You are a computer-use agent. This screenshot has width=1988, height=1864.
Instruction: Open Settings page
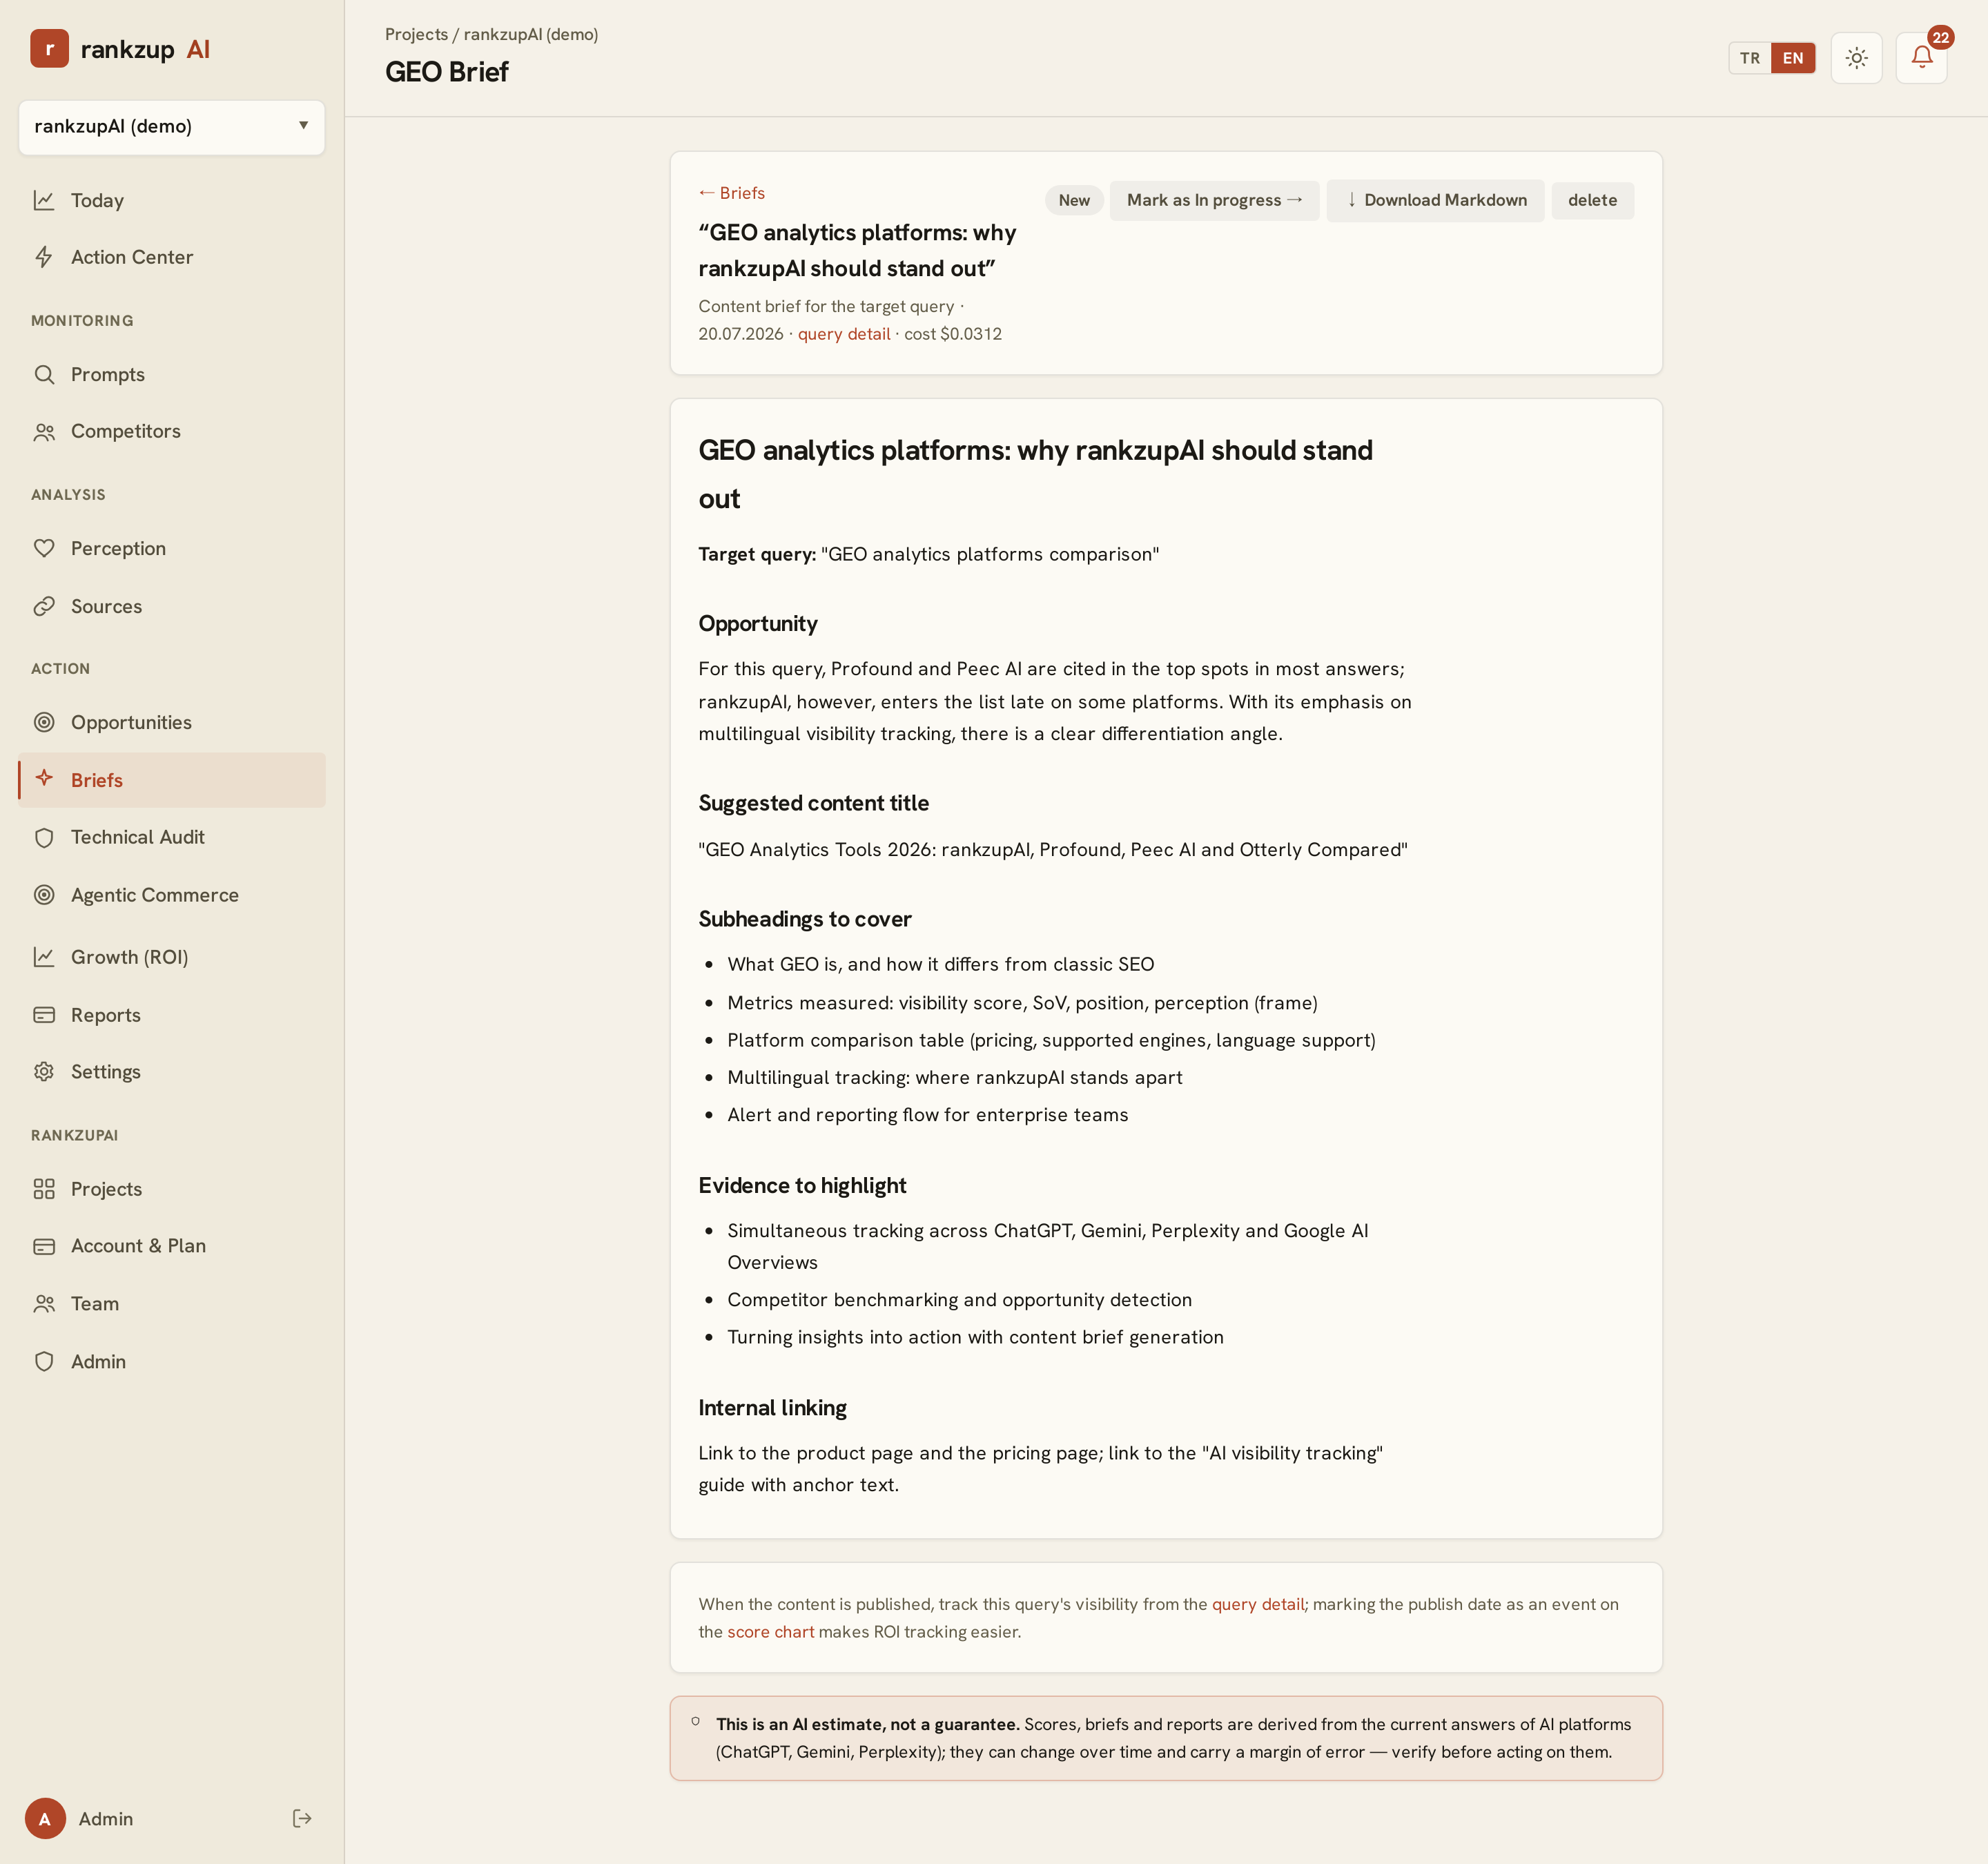(171, 1071)
